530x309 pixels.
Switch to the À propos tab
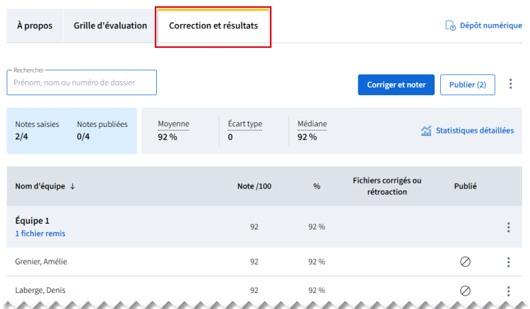click(34, 25)
